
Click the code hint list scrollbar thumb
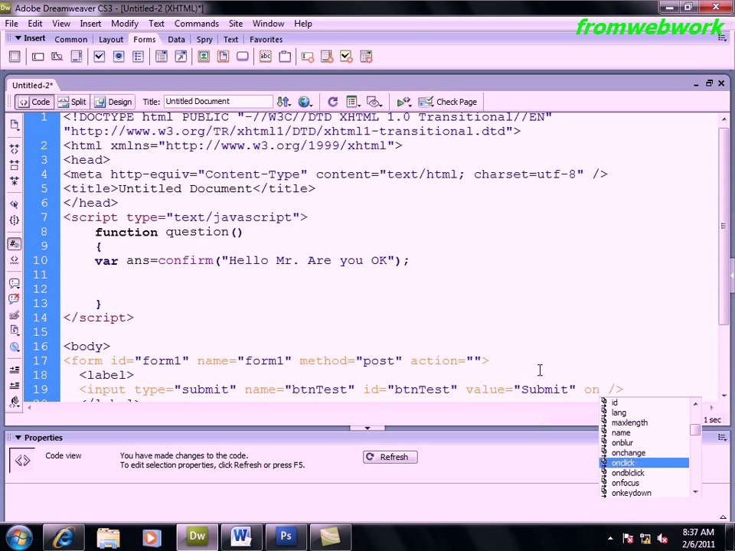coord(696,429)
